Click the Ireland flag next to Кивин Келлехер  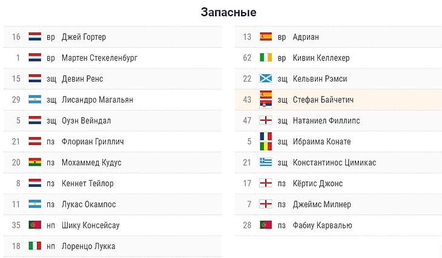(x=265, y=58)
